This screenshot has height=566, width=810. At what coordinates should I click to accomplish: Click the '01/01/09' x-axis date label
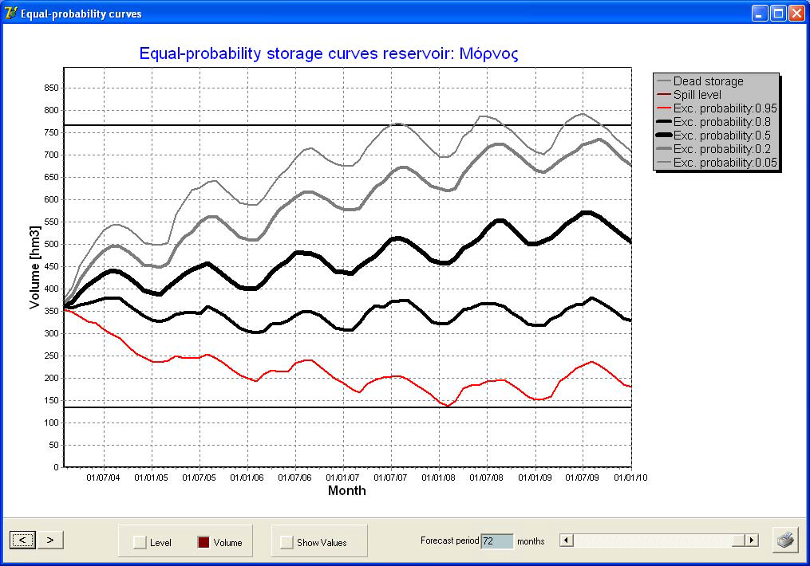point(535,478)
